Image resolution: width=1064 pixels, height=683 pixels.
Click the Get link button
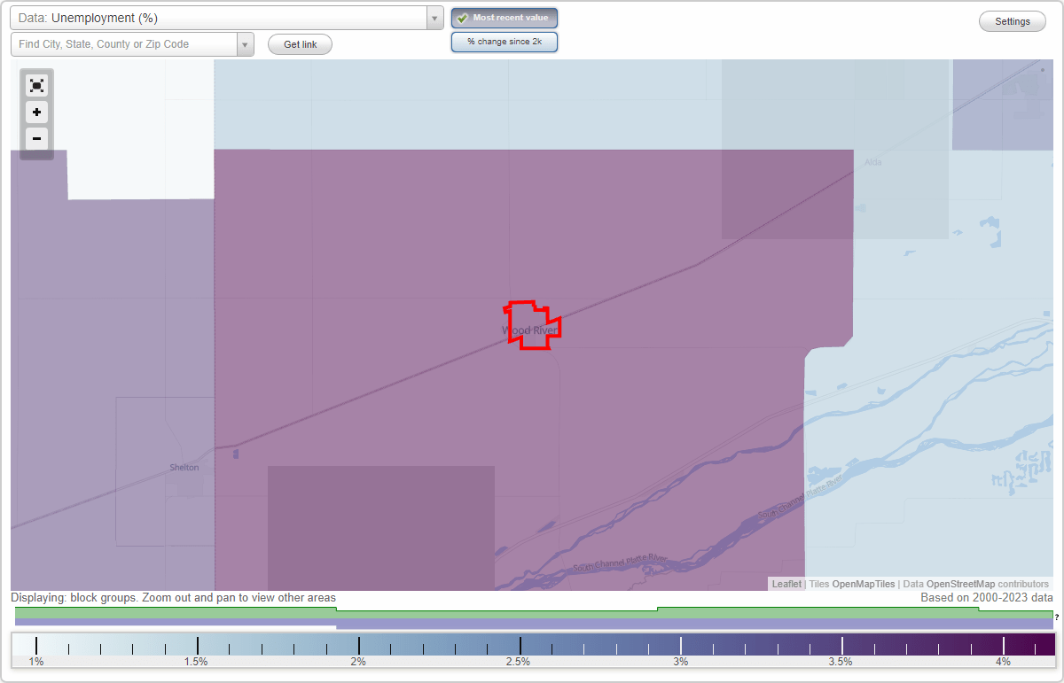pos(300,44)
